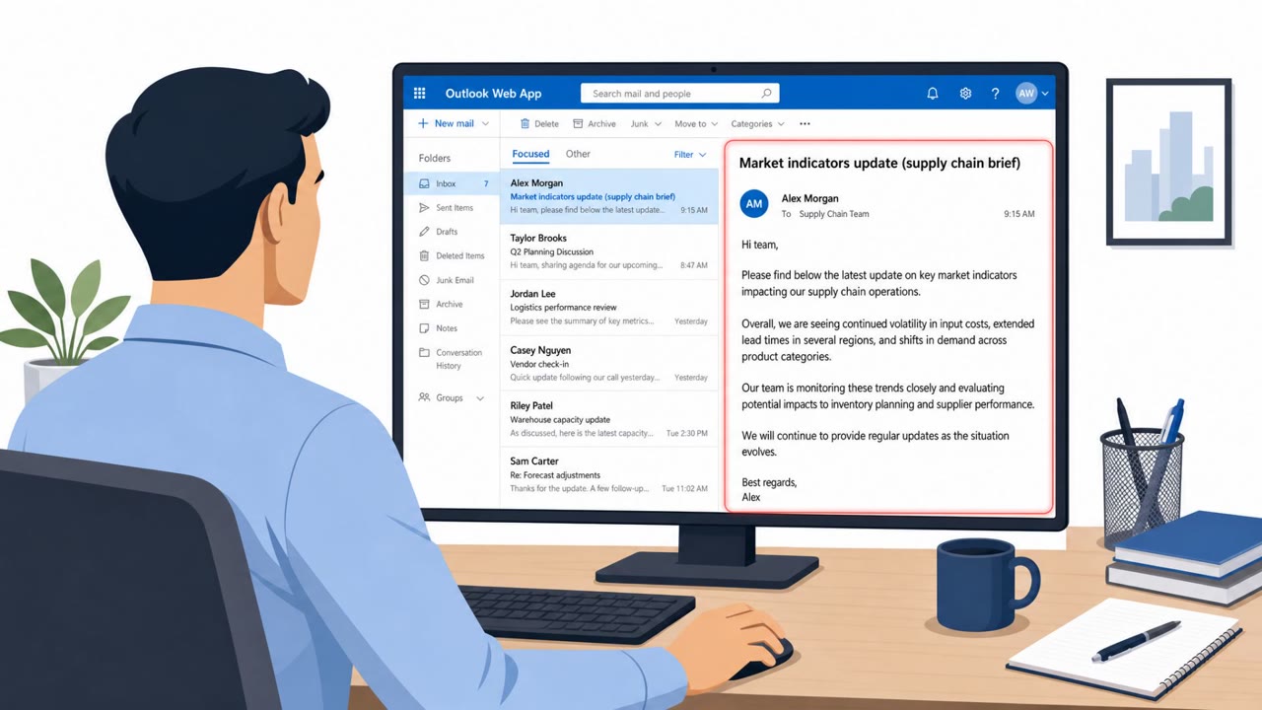
Task: Open the Junk dropdown
Action: point(646,124)
